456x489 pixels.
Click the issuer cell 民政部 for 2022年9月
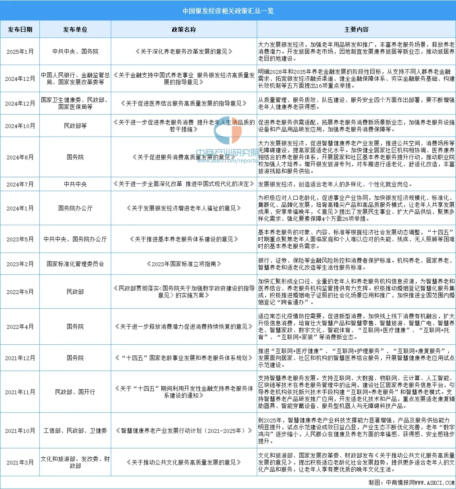pos(75,291)
